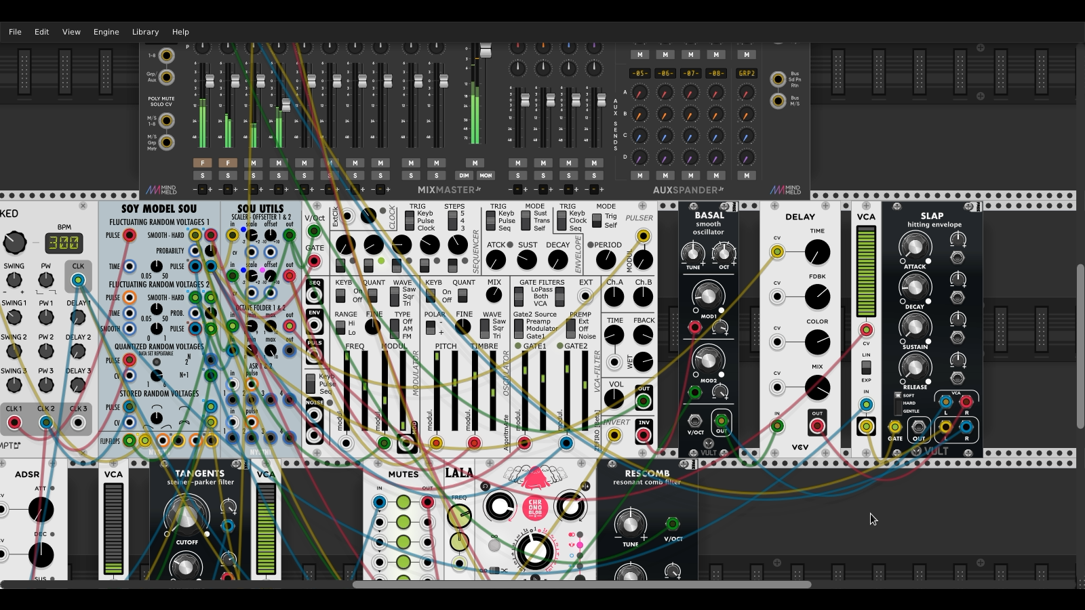1085x610 pixels.
Task: Click the SWING knob on clock module
Action: 14,280
